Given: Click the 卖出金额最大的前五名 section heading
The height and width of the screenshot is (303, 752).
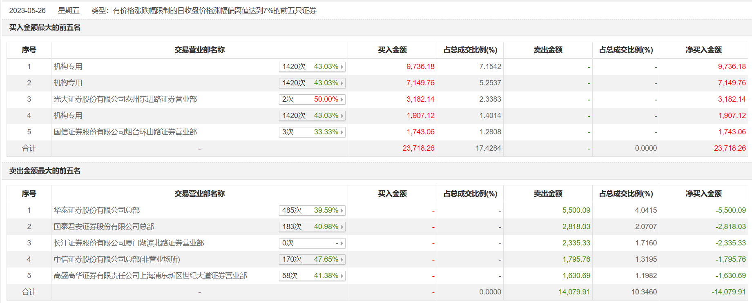Looking at the screenshot, I should coord(45,171).
